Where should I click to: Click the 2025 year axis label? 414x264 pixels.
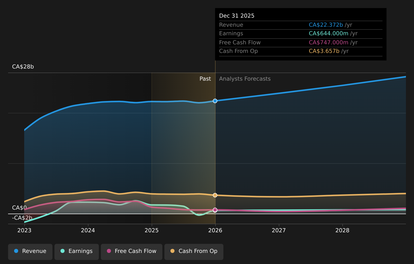click(152, 230)
